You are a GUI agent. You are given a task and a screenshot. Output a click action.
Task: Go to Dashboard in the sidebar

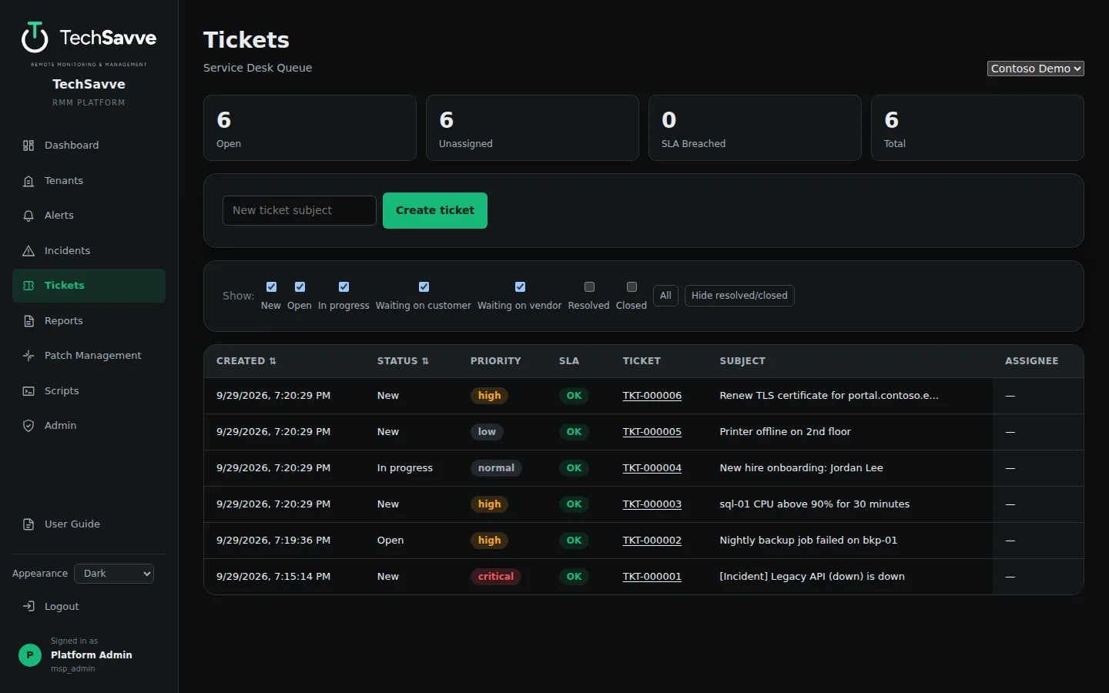[89, 146]
